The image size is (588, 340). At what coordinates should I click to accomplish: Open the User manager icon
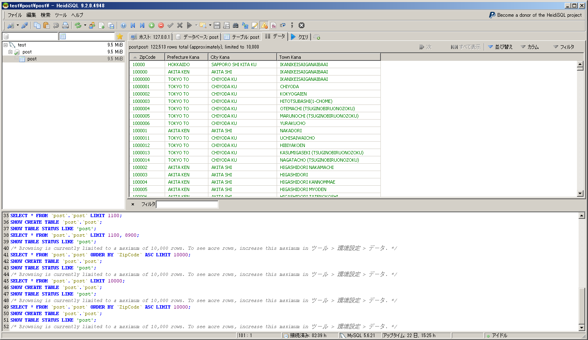click(92, 25)
